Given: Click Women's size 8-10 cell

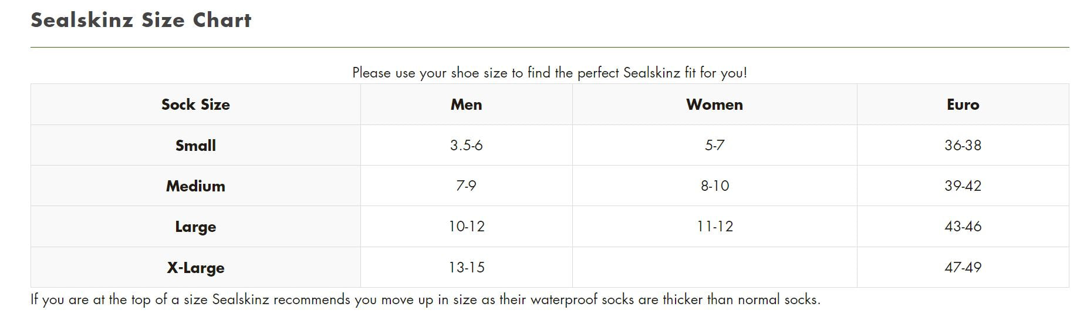Looking at the screenshot, I should pos(714,186).
